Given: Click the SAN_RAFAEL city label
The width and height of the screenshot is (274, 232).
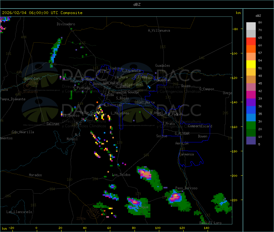Looking at the screenshot, I should click(x=112, y=83).
